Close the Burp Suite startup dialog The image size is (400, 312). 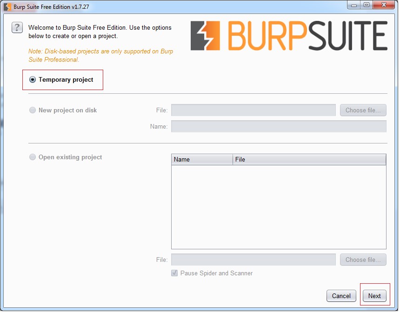(x=384, y=5)
